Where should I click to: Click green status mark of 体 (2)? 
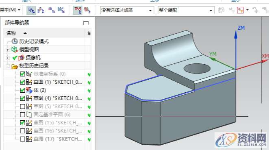[x=89, y=91]
